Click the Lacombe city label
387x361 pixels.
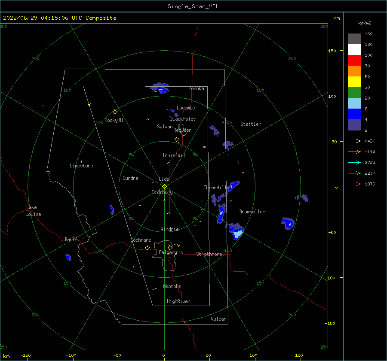pos(186,108)
